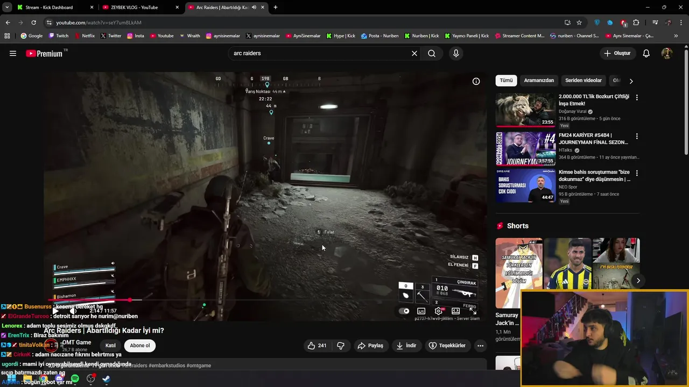The height and width of the screenshot is (387, 689).
Task: Open YouTube notifications bell
Action: pos(646,53)
